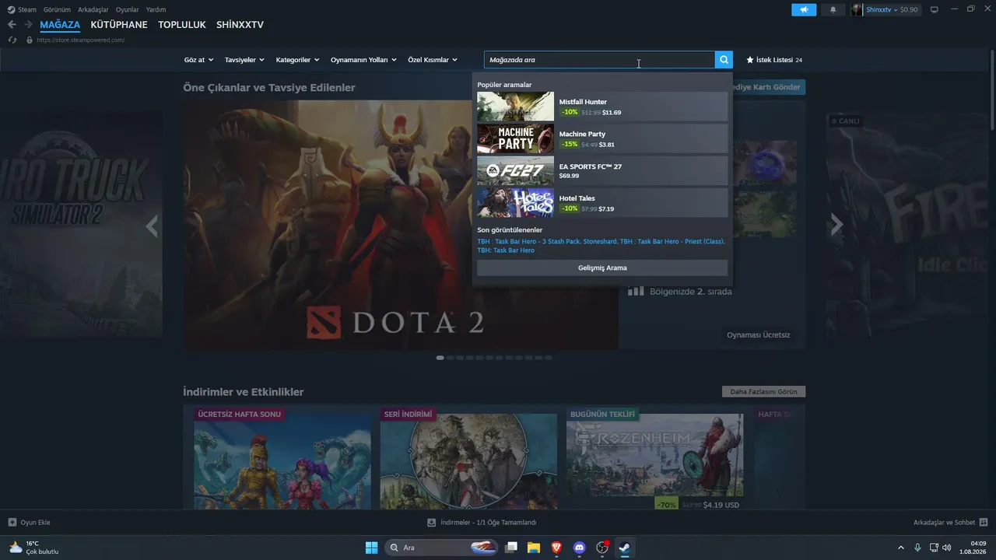The width and height of the screenshot is (996, 560).
Task: Click the microphone tray icon
Action: click(x=918, y=548)
